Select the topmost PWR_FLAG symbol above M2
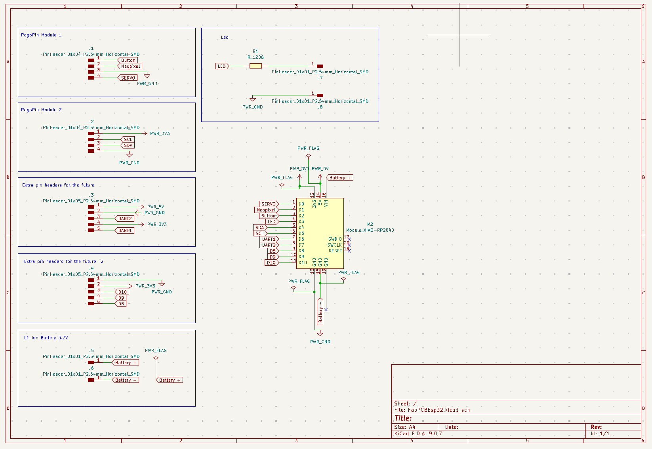This screenshot has height=449, width=652. pos(308,156)
